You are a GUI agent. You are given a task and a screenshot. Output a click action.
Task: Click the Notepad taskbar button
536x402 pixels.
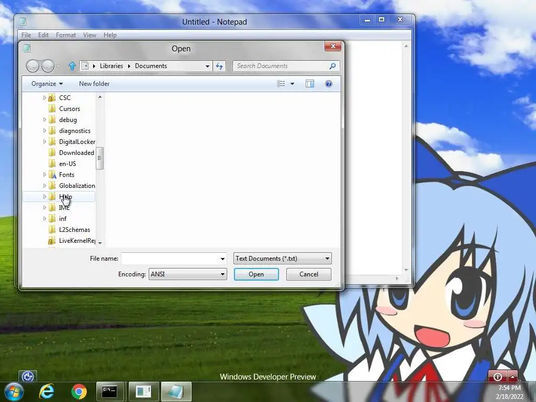(176, 392)
